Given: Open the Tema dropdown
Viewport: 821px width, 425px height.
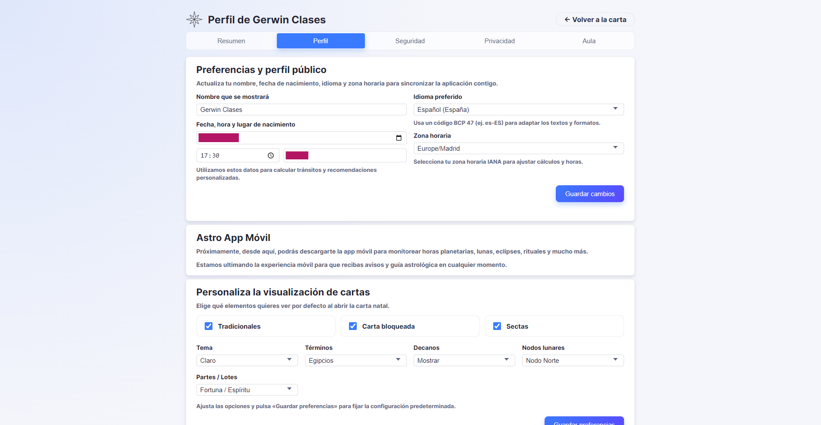Looking at the screenshot, I should pos(247,360).
